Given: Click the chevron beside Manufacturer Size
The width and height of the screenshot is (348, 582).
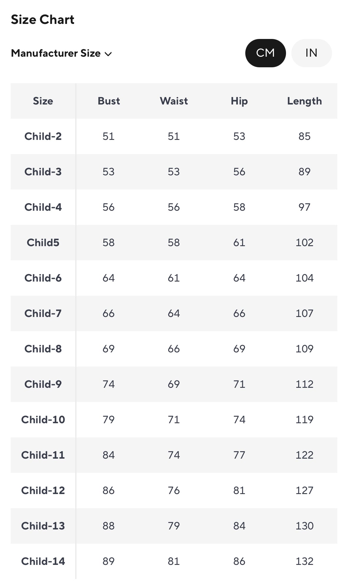Looking at the screenshot, I should (x=108, y=54).
